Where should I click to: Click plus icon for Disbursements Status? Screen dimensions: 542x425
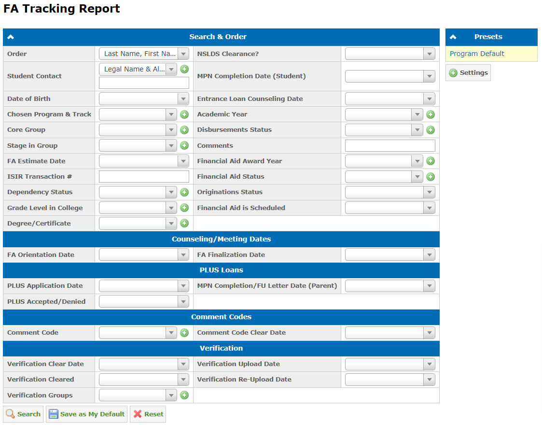pos(431,130)
